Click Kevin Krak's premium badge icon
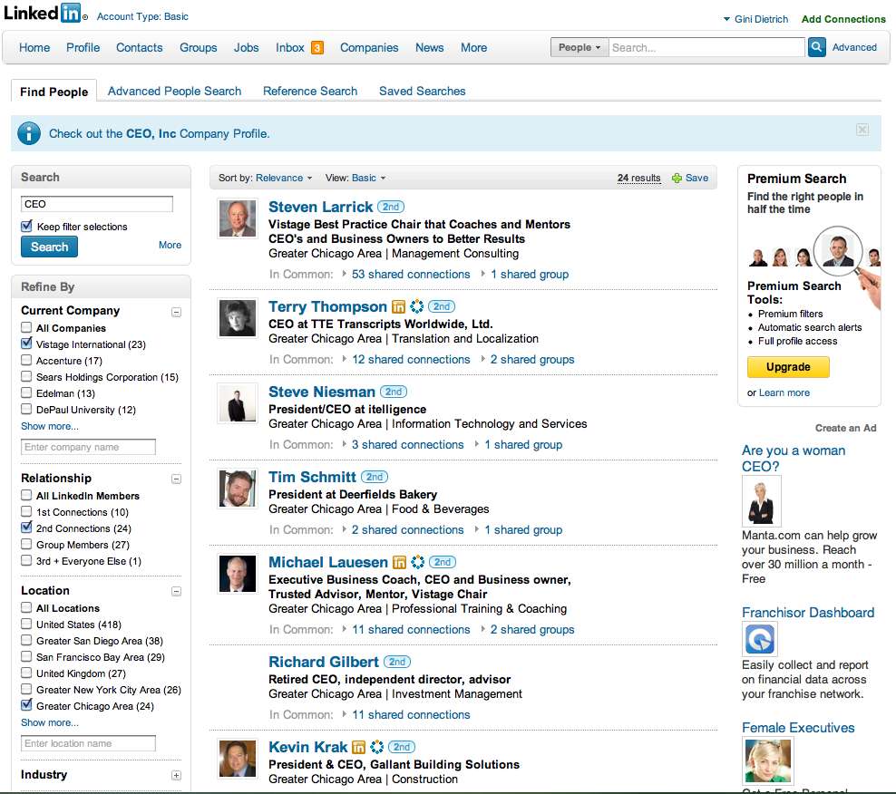The height and width of the screenshot is (794, 896). coord(359,748)
